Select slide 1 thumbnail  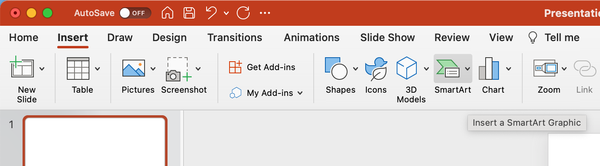pyautogui.click(x=95, y=142)
